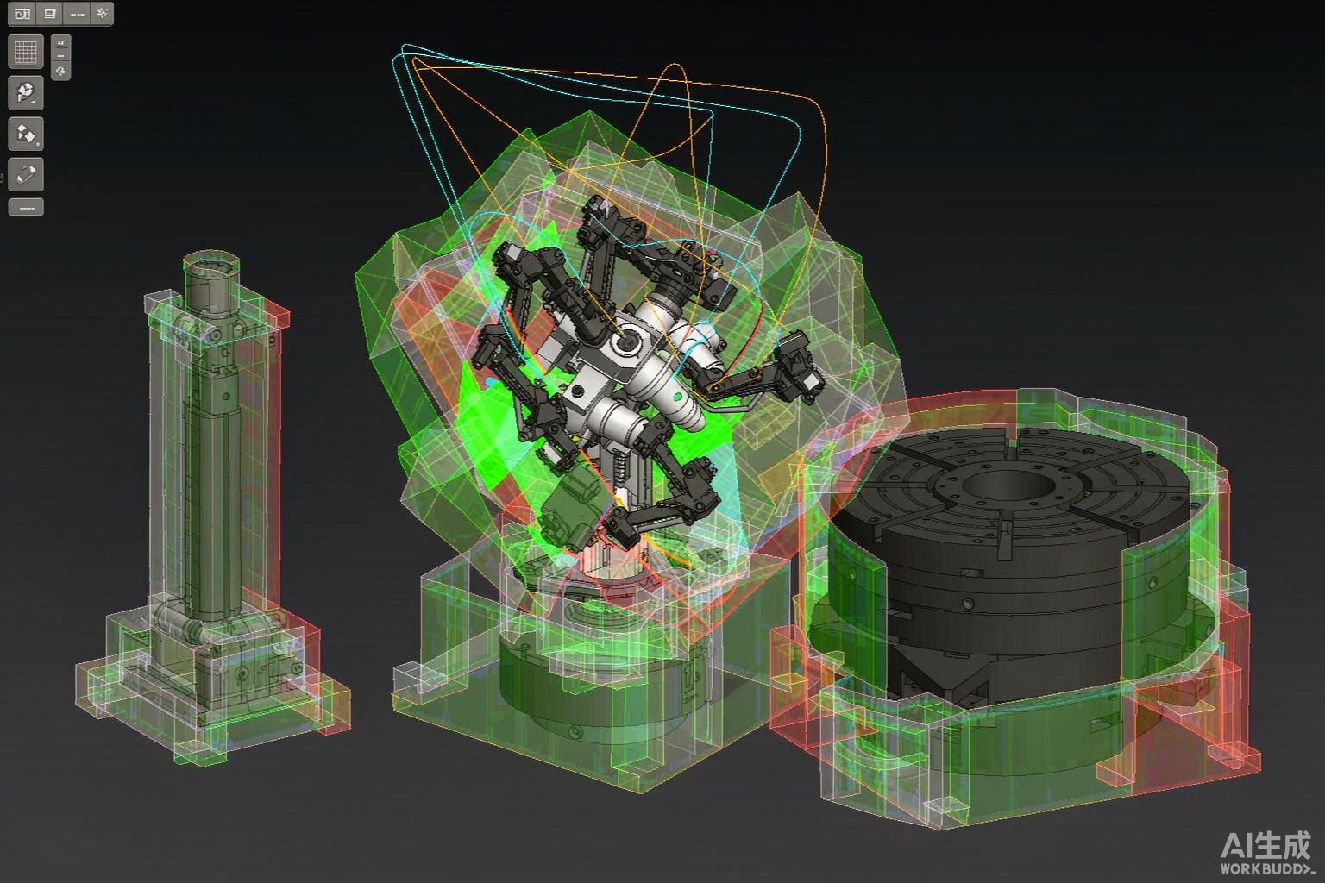
Task: Select the curved arrow rotate tool
Action: pos(26,174)
